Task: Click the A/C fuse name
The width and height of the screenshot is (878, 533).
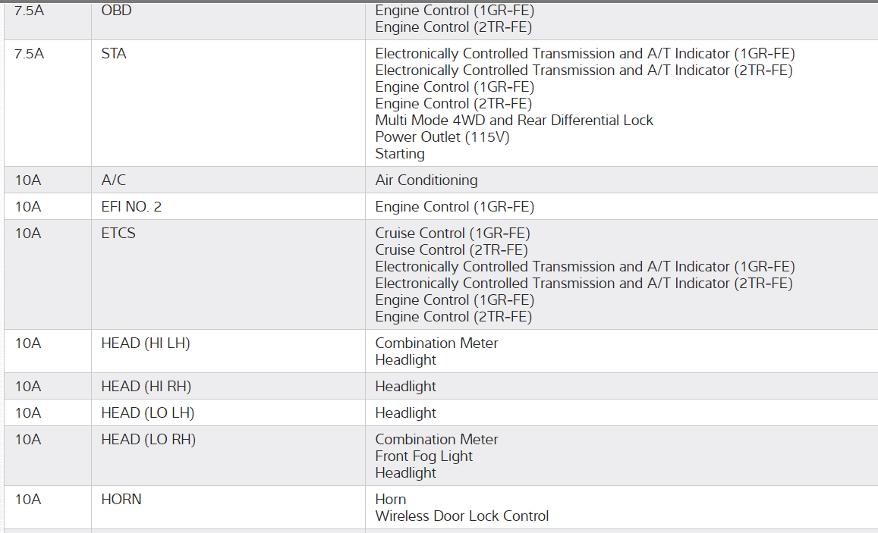Action: click(114, 180)
